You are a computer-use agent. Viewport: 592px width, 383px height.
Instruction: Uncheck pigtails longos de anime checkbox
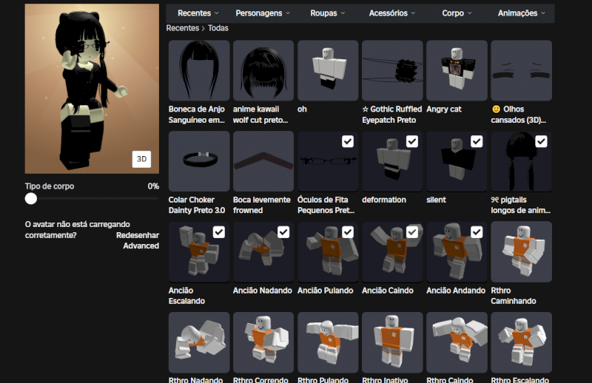[x=542, y=141]
